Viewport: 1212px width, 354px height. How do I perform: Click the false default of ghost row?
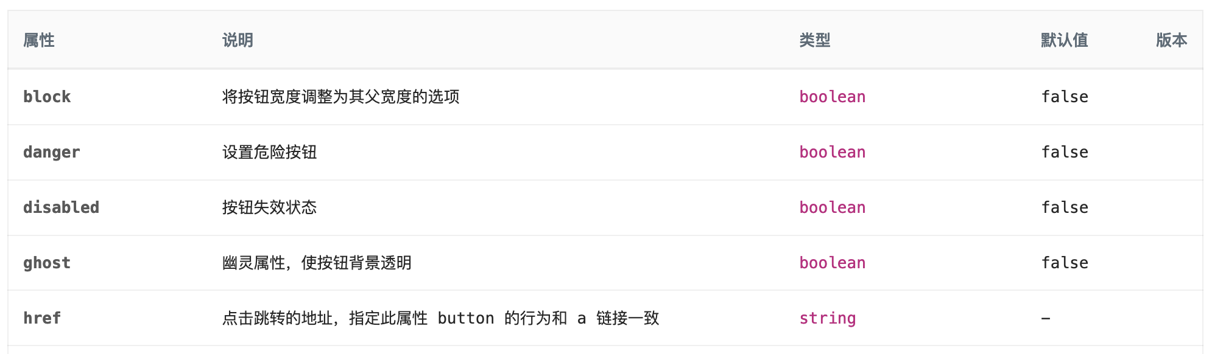tap(1065, 263)
